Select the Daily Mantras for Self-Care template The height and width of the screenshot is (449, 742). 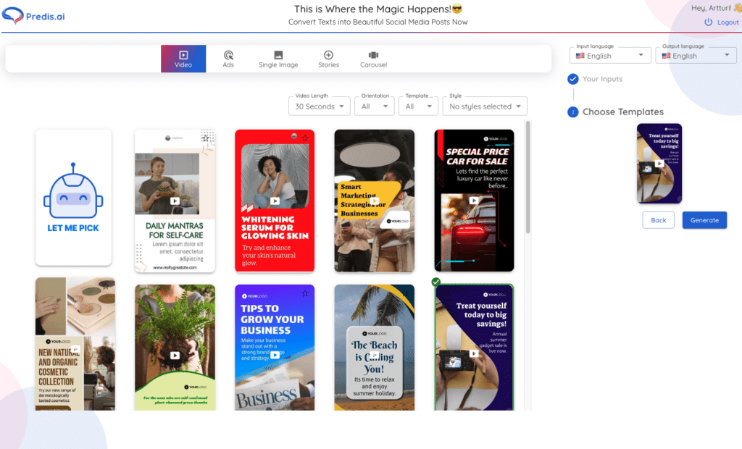point(175,201)
